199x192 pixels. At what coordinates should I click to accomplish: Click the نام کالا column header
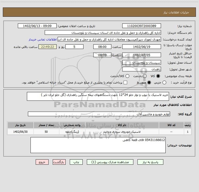pos(122,125)
